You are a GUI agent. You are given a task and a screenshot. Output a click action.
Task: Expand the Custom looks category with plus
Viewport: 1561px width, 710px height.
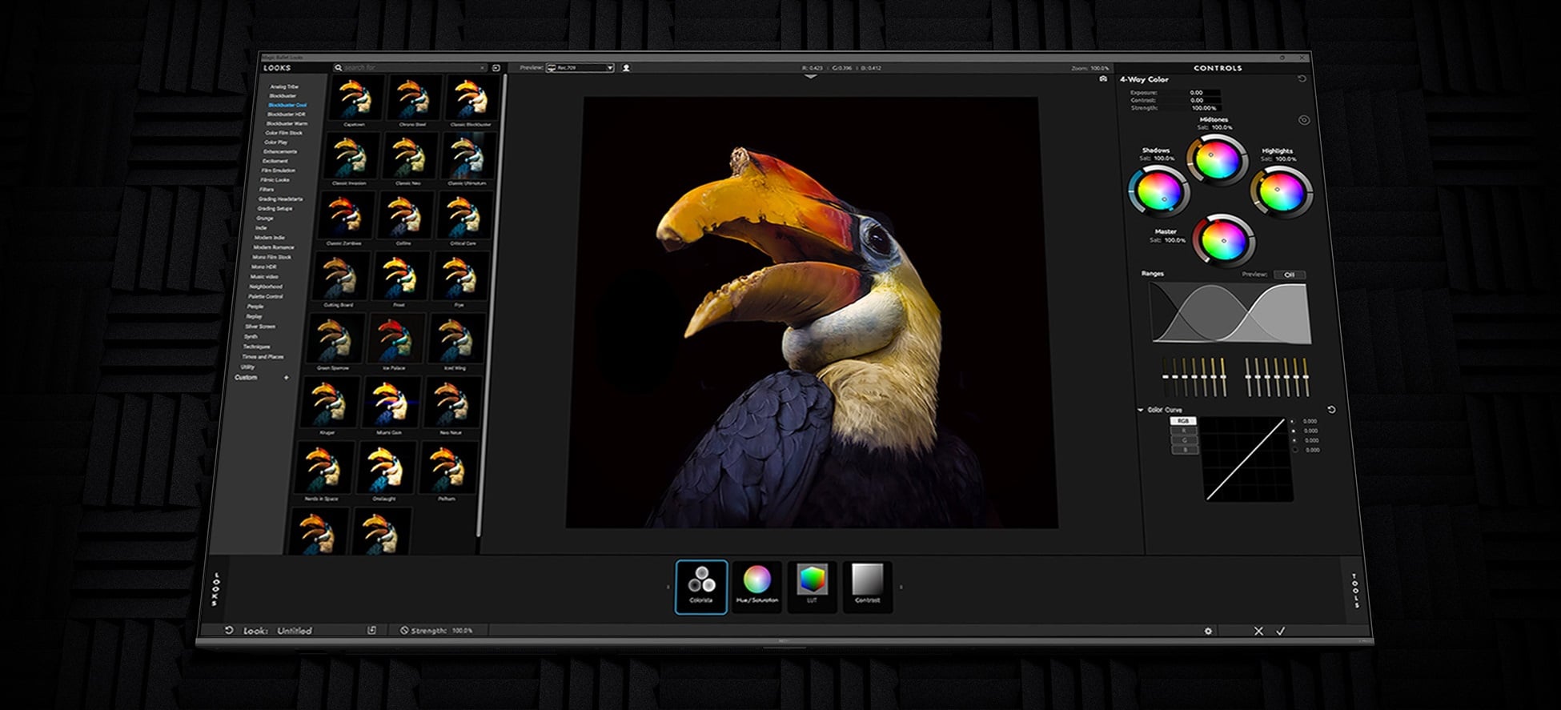[x=286, y=377]
